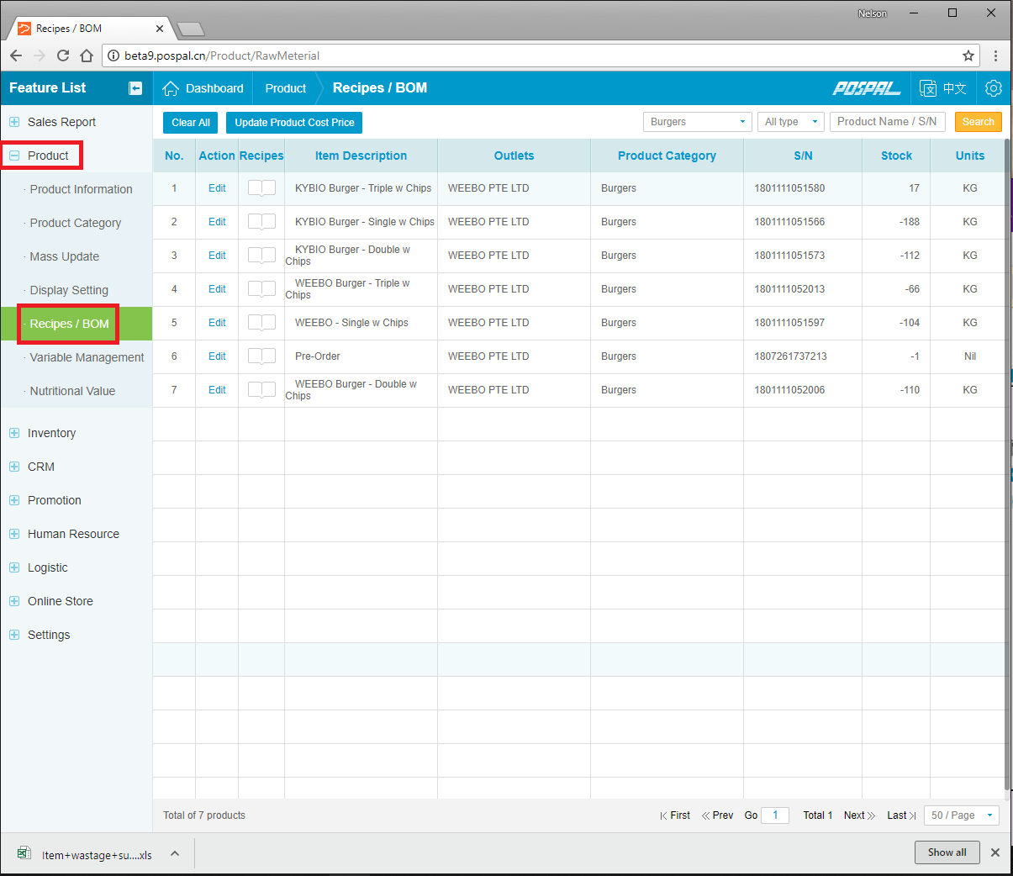
Task: Reload the page in browser
Action: click(x=63, y=55)
